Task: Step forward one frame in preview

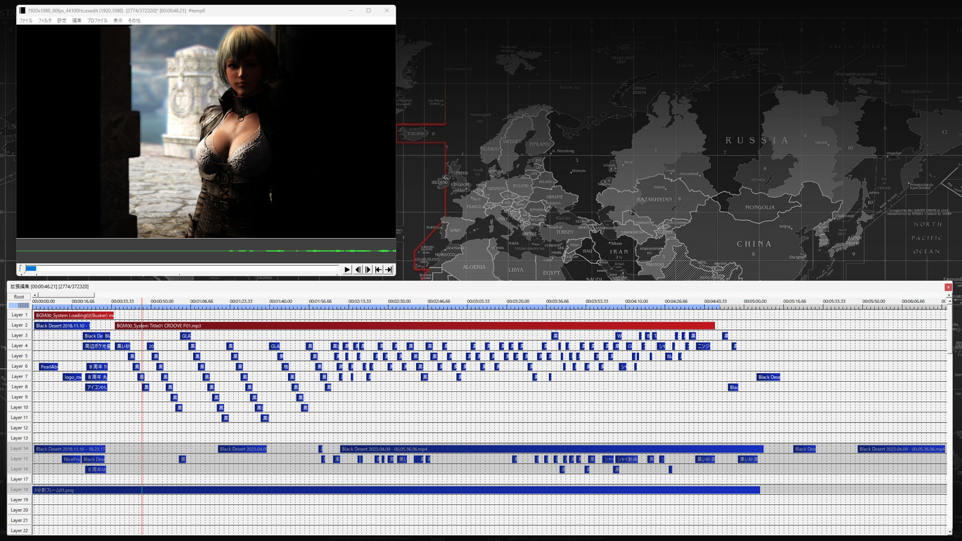Action: [x=368, y=269]
